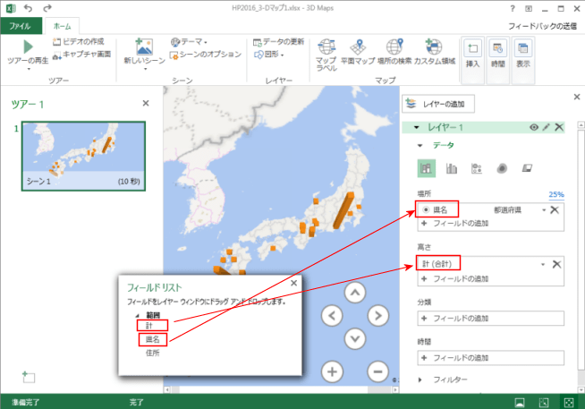Redo the last action
585x409 pixels.
(47, 8)
